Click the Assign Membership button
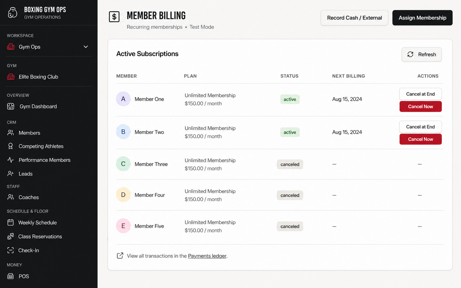Image resolution: width=461 pixels, height=288 pixels. click(x=422, y=18)
